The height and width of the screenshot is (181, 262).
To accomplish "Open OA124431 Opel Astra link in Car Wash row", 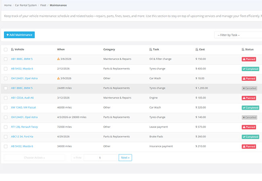I will point(24,78).
